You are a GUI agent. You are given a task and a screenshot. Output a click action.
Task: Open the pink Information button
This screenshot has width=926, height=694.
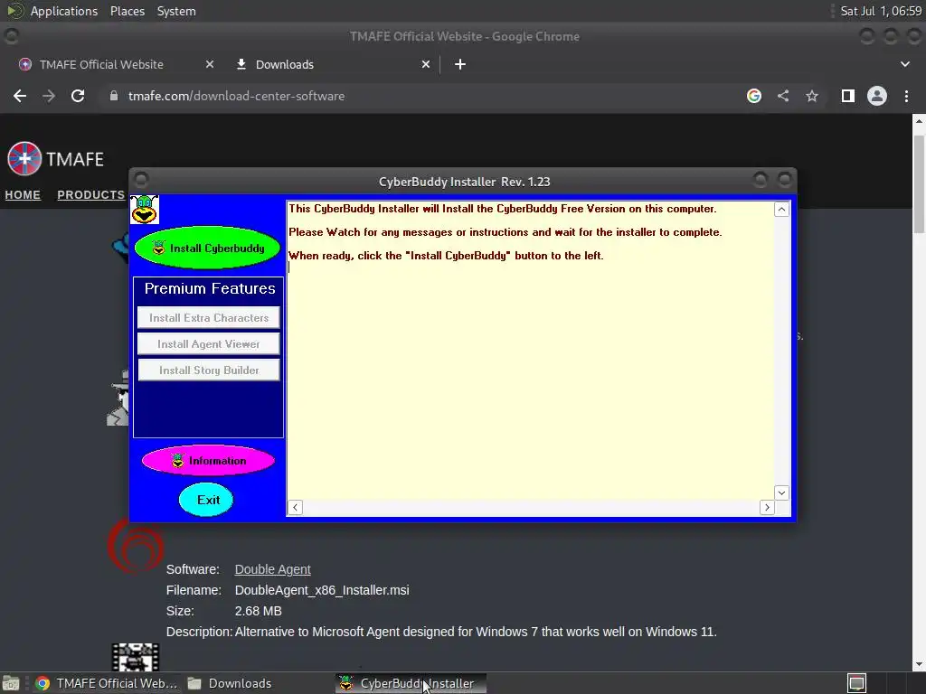[x=209, y=460]
